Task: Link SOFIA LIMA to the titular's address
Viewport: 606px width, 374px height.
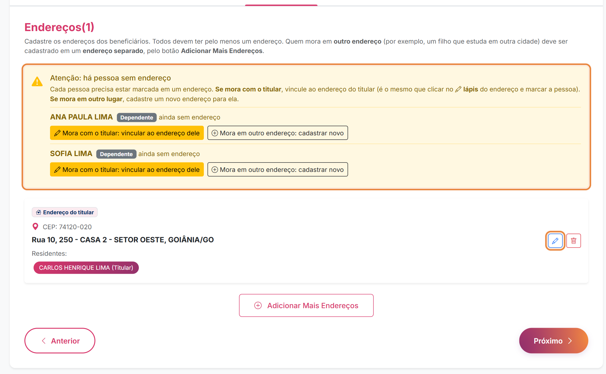Action: tap(127, 169)
